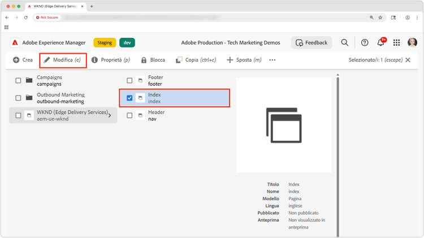Click the Titolo 'Index' value
The height and width of the screenshot is (238, 424).
click(293, 184)
